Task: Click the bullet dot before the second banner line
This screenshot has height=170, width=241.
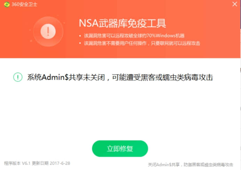Action: (x=80, y=44)
